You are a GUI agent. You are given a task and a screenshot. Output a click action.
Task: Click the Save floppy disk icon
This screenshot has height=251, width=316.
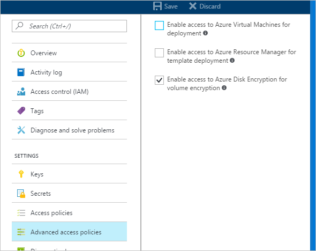pyautogui.click(x=157, y=6)
